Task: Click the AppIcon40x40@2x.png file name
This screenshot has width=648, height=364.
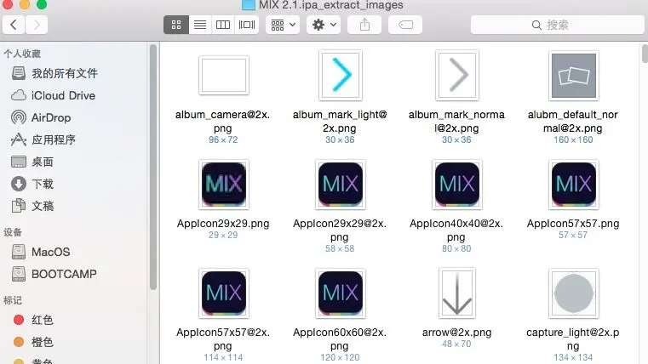Action: pyautogui.click(x=456, y=230)
